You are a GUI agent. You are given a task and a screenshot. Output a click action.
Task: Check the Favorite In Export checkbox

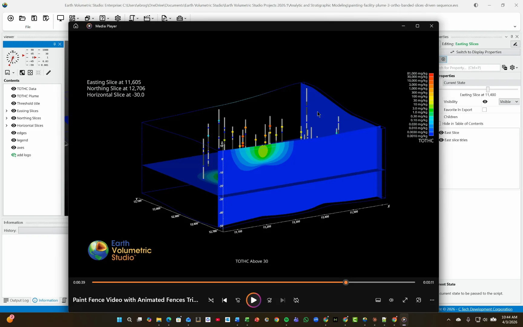point(485,110)
